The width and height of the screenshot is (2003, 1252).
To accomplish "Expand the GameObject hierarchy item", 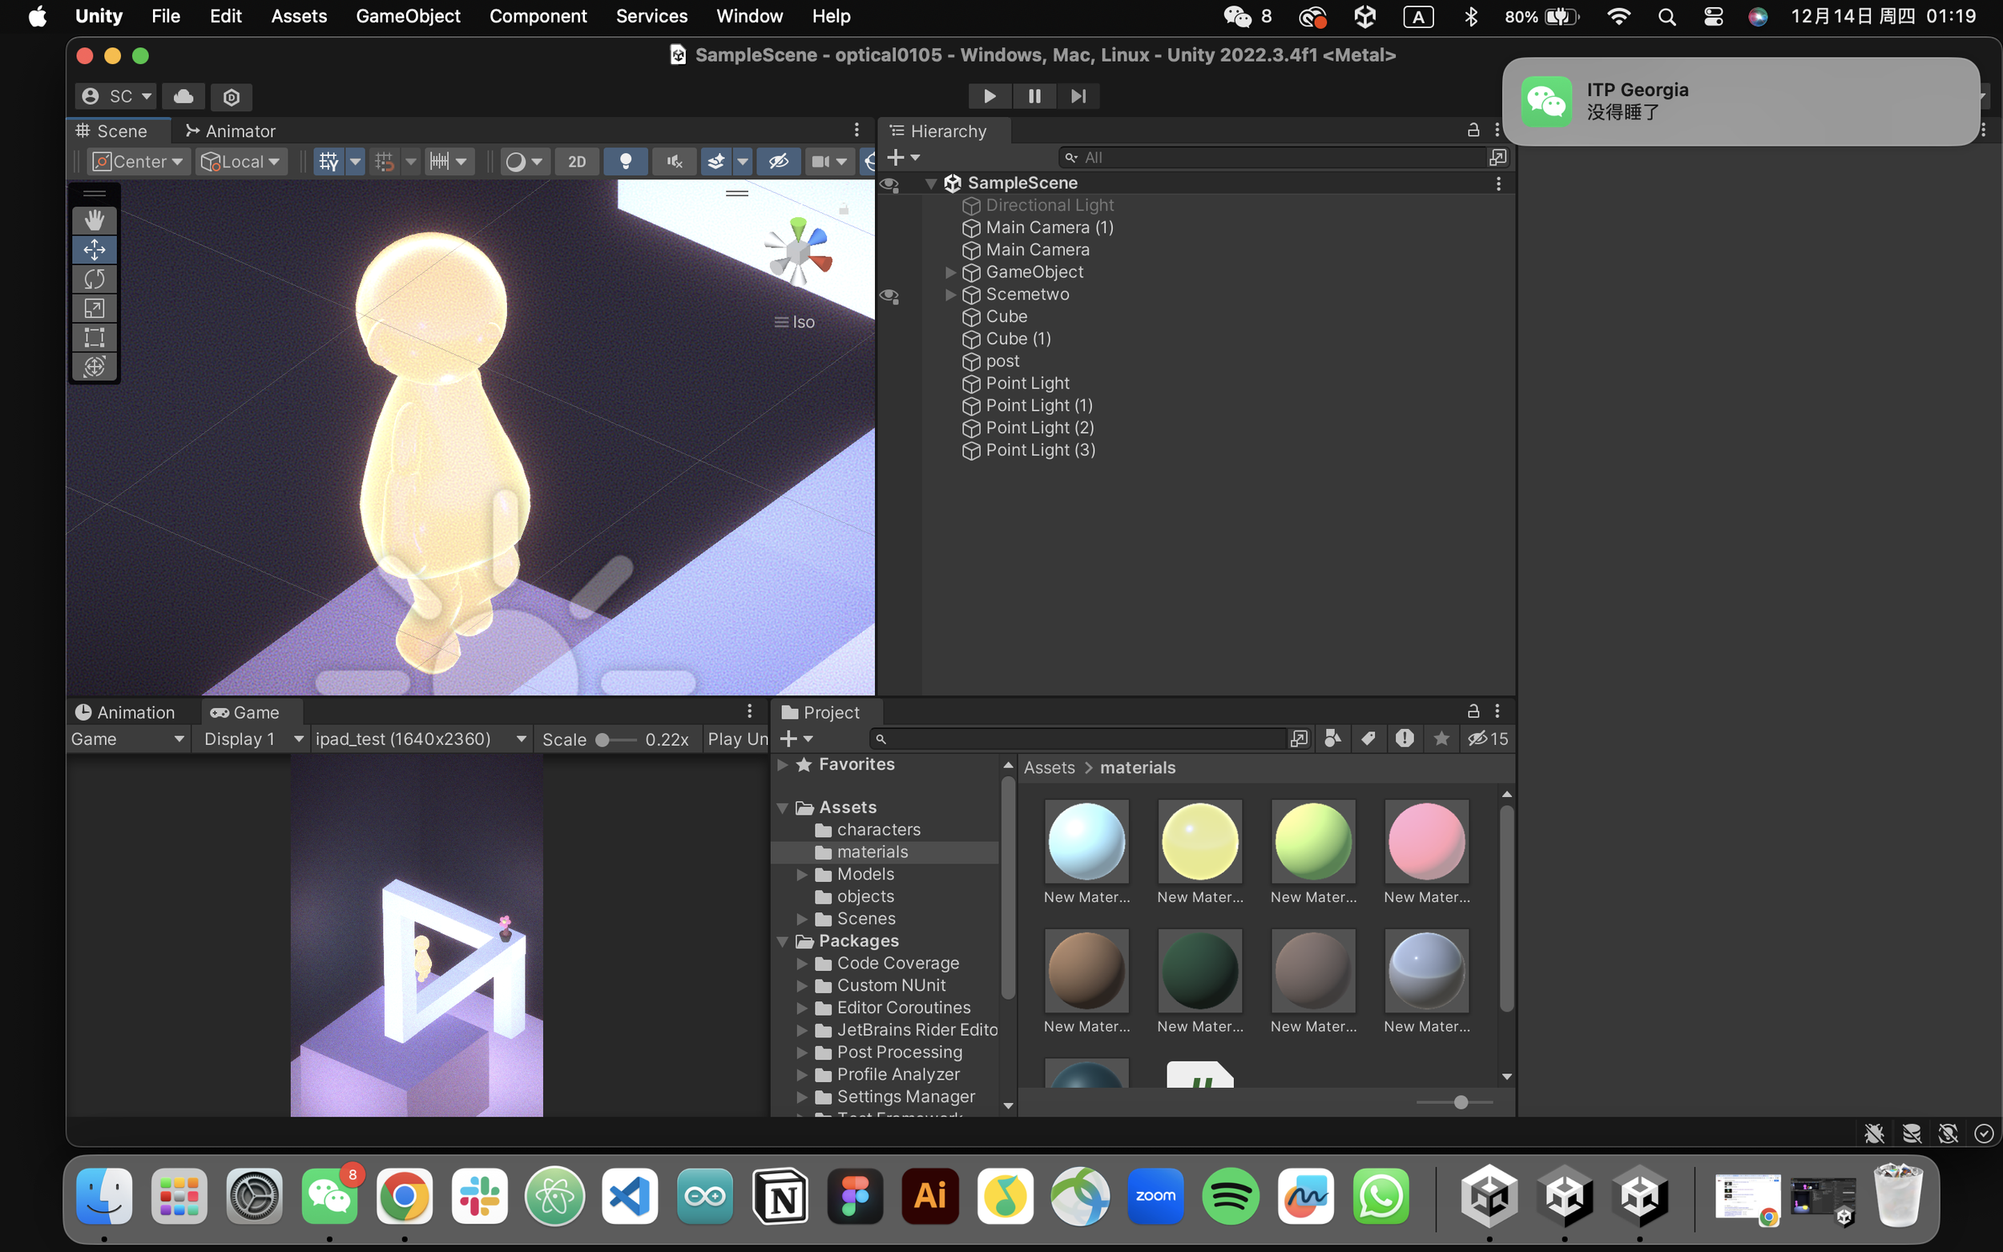I will click(950, 272).
